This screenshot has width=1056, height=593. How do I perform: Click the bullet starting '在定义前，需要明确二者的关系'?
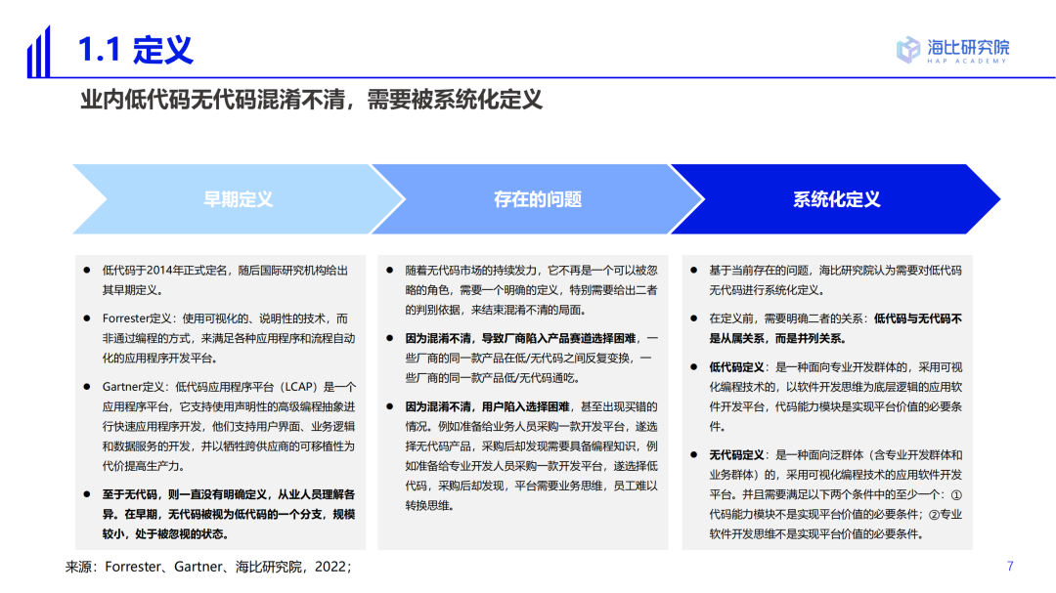835,328
